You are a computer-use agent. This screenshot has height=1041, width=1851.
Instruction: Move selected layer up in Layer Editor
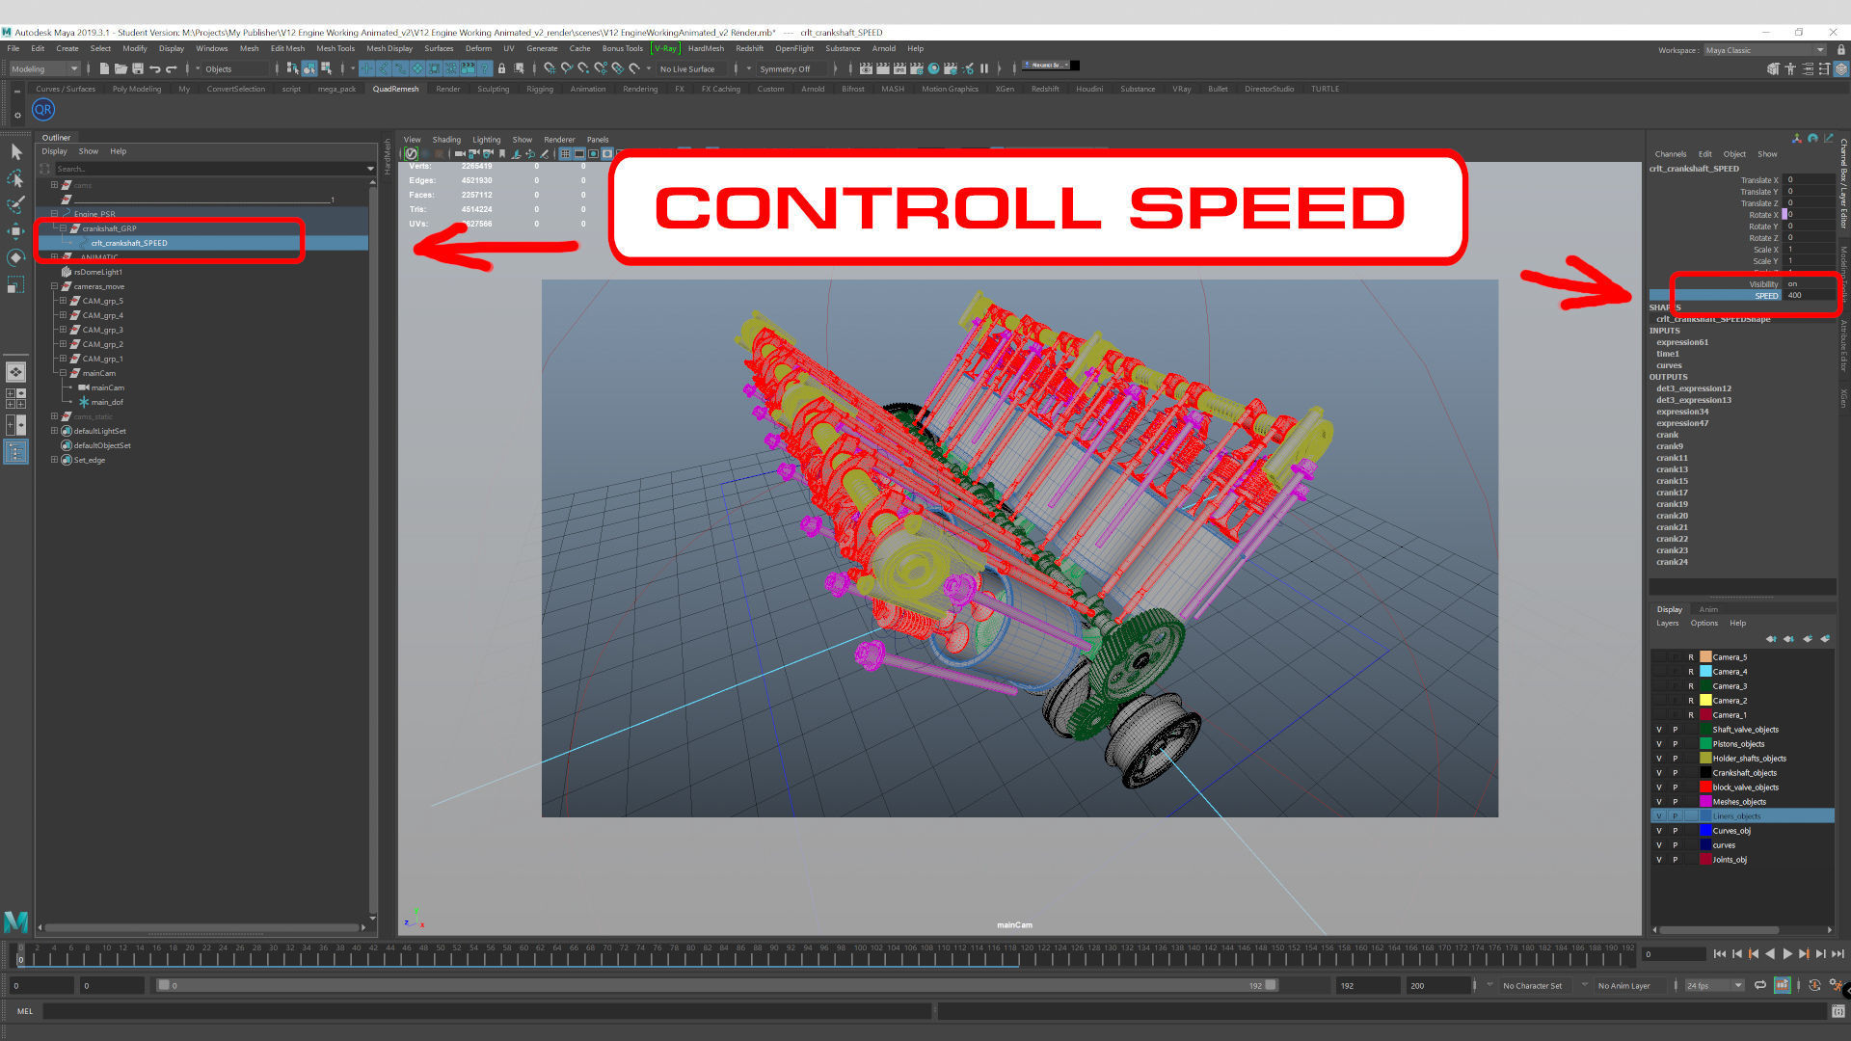point(1770,639)
